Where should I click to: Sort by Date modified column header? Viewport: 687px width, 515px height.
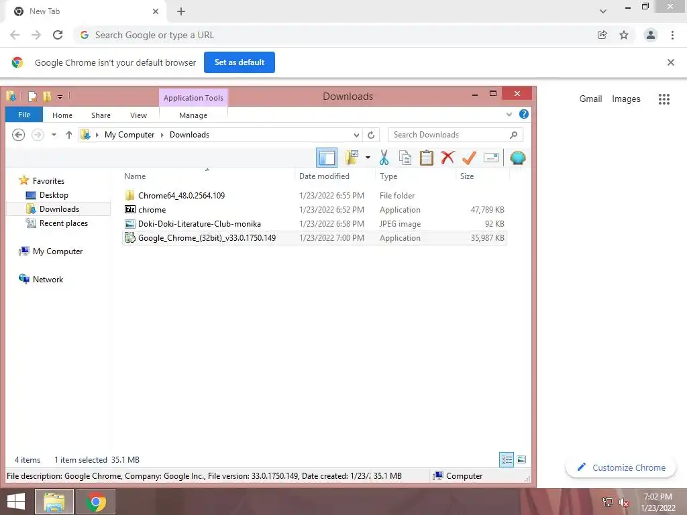tap(324, 176)
